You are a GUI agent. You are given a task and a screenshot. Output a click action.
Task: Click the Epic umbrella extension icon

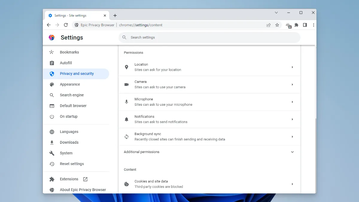tap(288, 25)
